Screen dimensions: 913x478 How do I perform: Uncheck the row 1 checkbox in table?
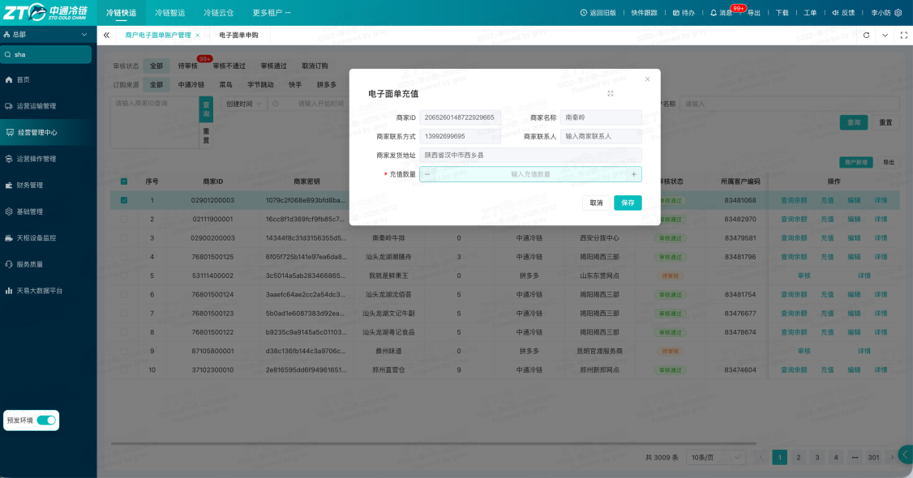point(124,200)
